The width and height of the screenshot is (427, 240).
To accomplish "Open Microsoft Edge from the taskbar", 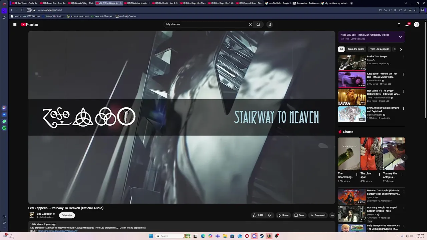I will coord(203,236).
